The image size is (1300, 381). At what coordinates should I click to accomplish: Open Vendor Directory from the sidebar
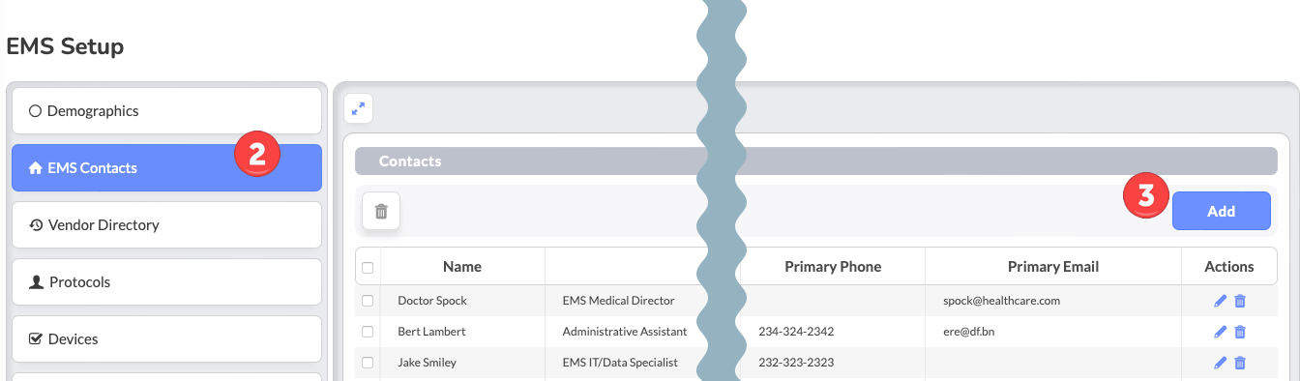(x=166, y=225)
